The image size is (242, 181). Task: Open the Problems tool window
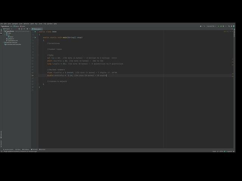(x=26, y=149)
